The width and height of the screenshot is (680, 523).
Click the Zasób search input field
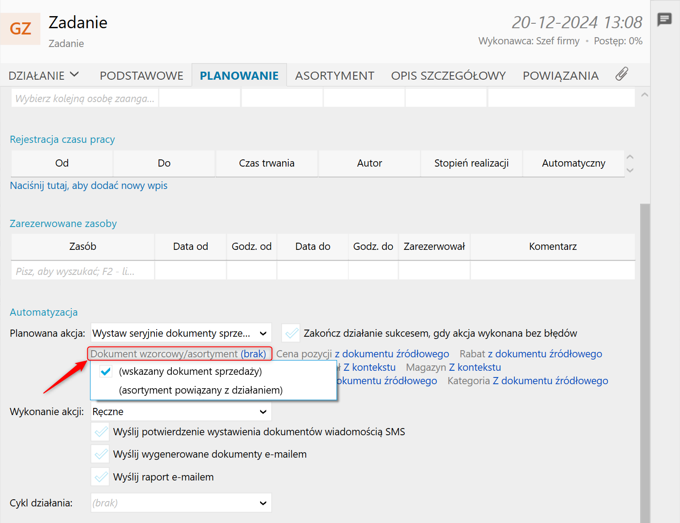tap(82, 271)
